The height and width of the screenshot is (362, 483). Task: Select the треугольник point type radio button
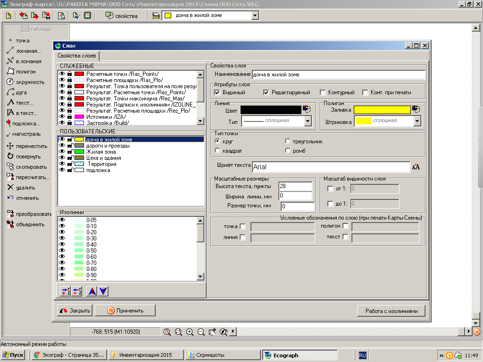pyautogui.click(x=288, y=141)
